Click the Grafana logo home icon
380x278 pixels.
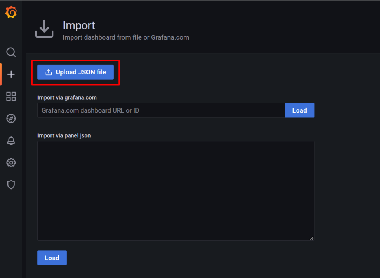[11, 12]
